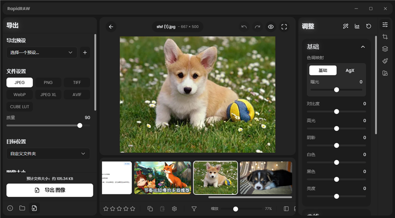Adjust the 亮度 brightness slider
Image resolution: width=395 pixels, height=218 pixels.
tap(336, 196)
